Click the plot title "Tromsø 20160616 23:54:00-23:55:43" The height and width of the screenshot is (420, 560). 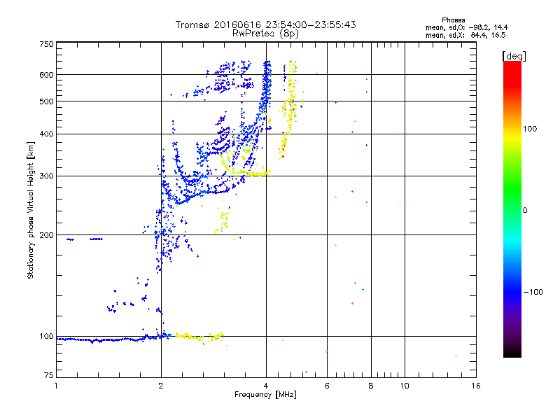[x=265, y=24]
